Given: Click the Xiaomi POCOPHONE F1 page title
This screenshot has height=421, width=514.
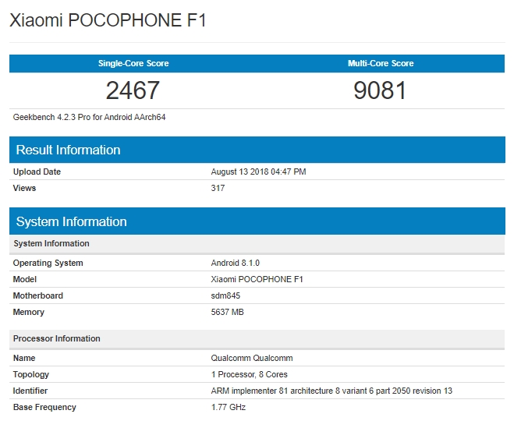Looking at the screenshot, I should point(108,20).
